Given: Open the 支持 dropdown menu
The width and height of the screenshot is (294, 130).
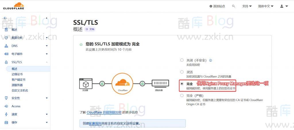Looking at the screenshot, I should [x=247, y=6].
